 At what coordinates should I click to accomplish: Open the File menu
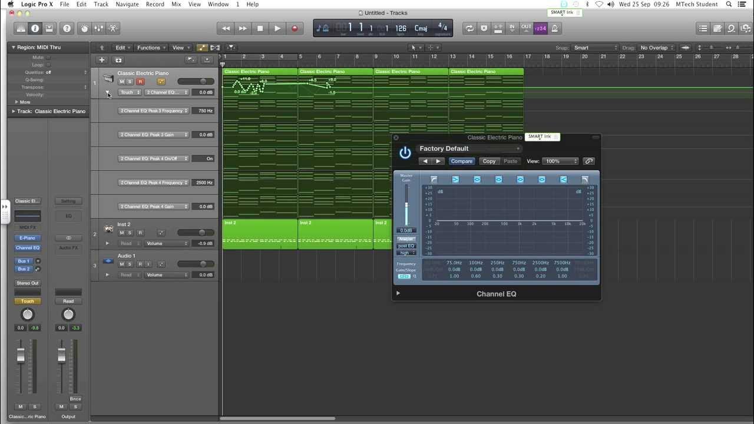(64, 4)
